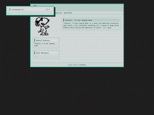Click the Itinerae layout credit link
Viewport: 154px width, 115px height.
pos(82,65)
